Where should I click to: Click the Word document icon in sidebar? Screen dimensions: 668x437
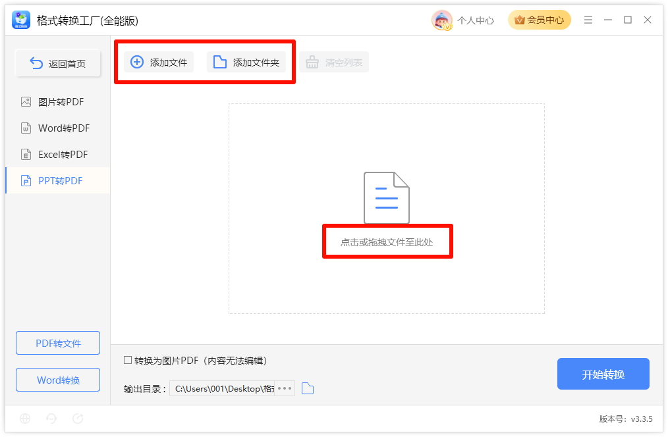26,128
